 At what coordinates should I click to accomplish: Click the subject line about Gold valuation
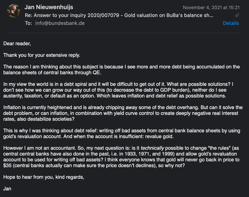click(119, 15)
